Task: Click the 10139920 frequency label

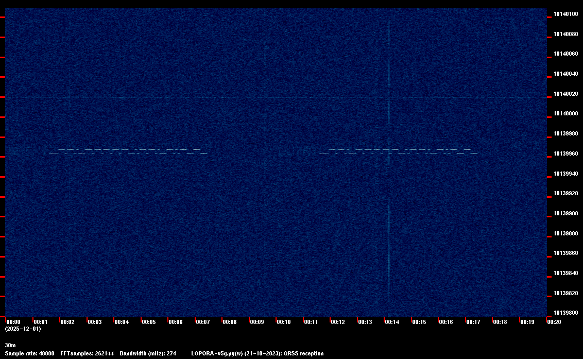Action: [x=566, y=194]
